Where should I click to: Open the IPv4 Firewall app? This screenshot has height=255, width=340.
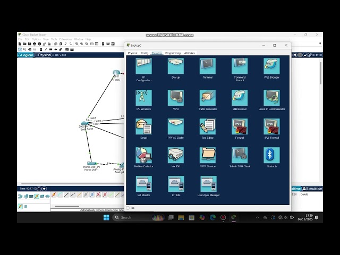(240, 126)
